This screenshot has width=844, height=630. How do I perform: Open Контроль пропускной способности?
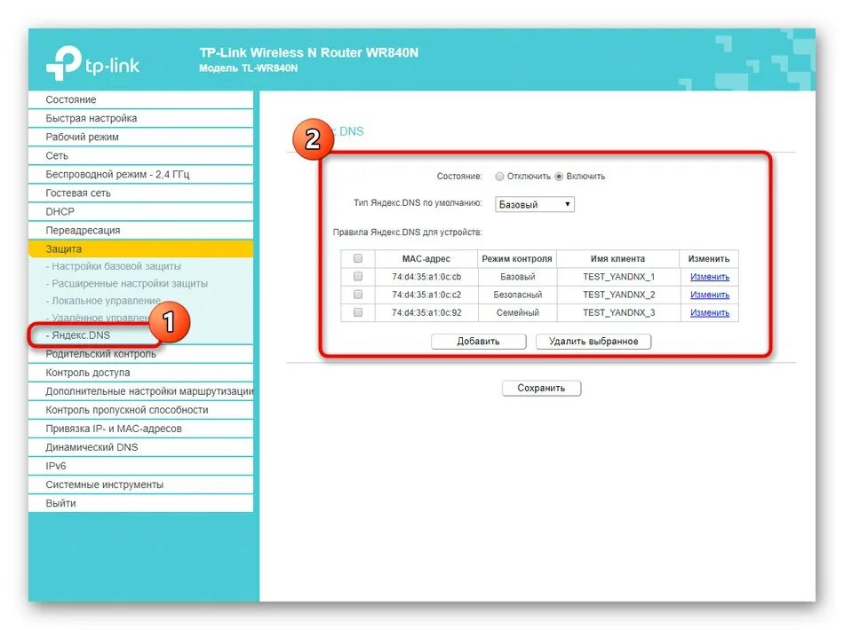click(x=140, y=410)
